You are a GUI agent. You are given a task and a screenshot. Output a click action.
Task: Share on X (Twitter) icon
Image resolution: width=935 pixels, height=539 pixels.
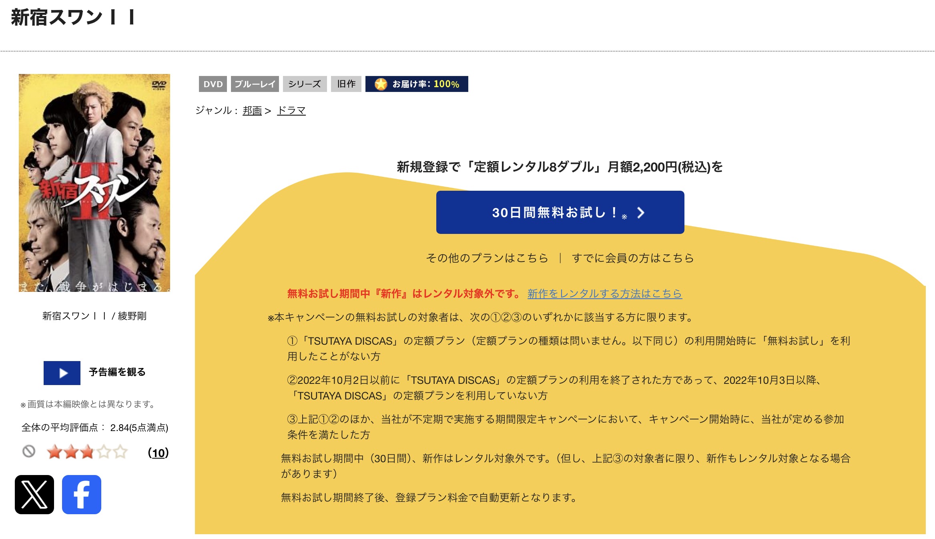pyautogui.click(x=34, y=495)
